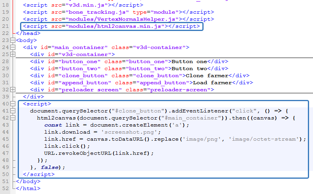Click the closing body tag on line 51
The width and height of the screenshot is (313, 194).
tap(28, 181)
